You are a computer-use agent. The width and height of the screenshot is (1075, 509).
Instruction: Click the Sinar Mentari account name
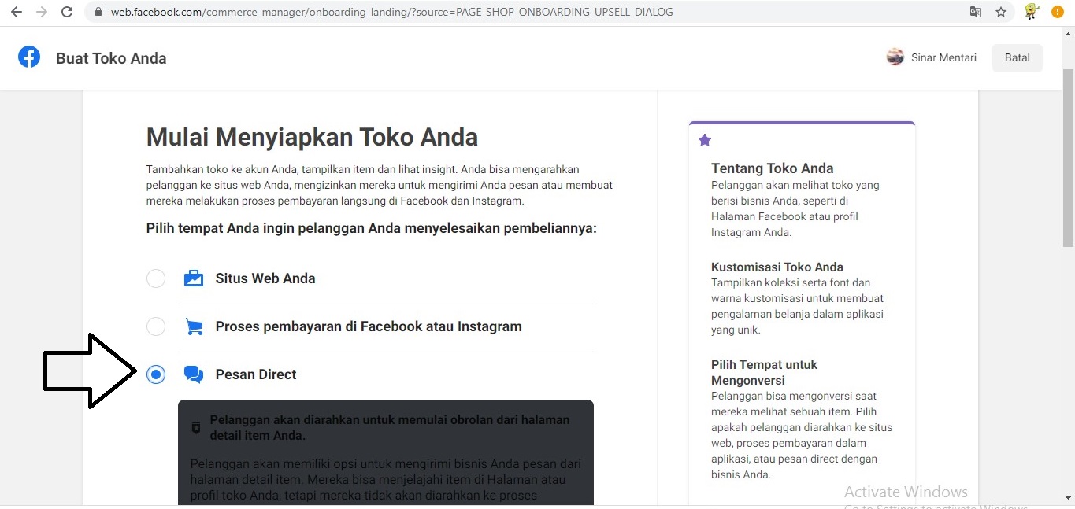click(943, 57)
